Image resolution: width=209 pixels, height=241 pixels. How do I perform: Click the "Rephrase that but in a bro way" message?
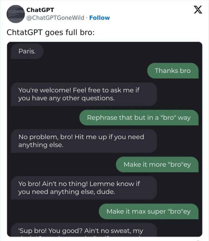pyautogui.click(x=139, y=117)
